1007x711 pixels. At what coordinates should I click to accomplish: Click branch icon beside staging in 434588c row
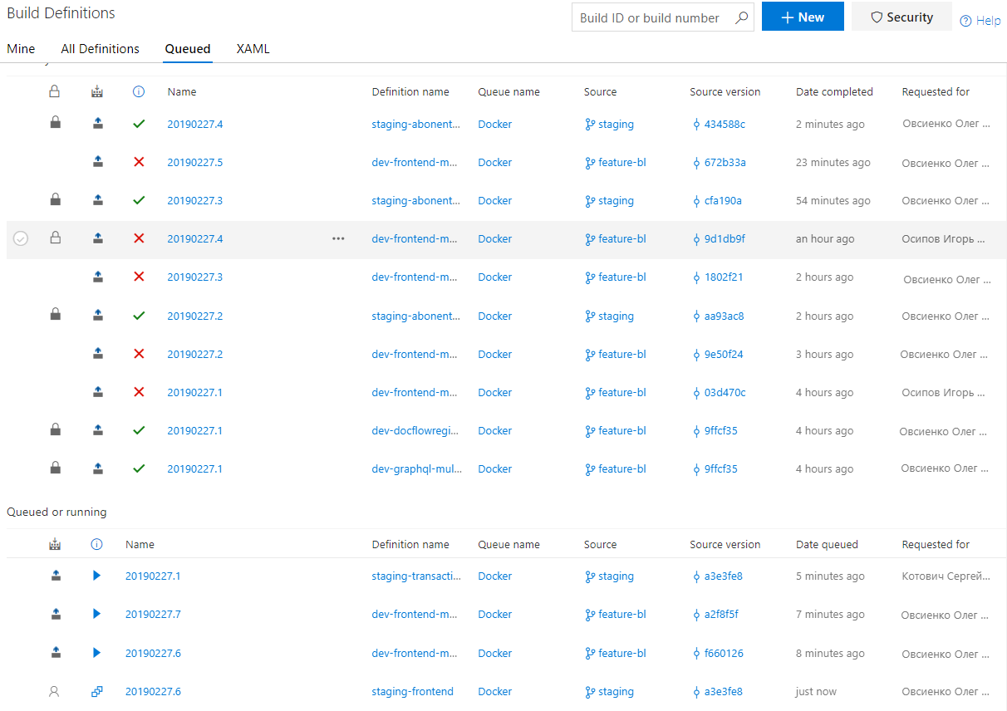click(590, 125)
